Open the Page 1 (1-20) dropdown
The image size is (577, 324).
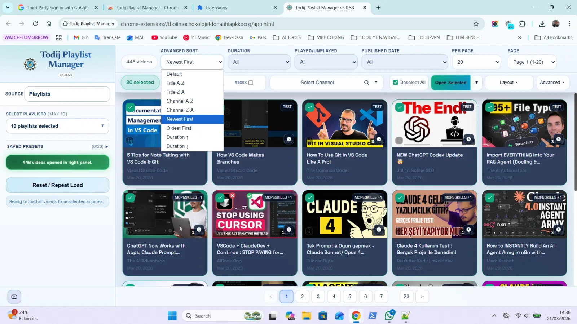click(532, 62)
